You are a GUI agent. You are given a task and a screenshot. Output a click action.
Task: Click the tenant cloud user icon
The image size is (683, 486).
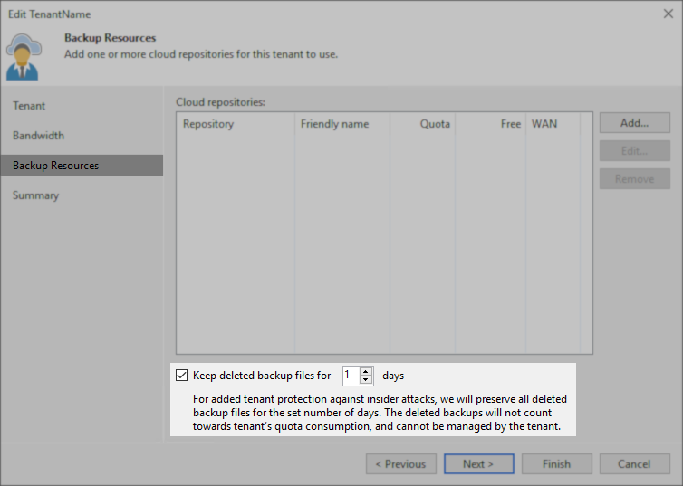point(24,57)
